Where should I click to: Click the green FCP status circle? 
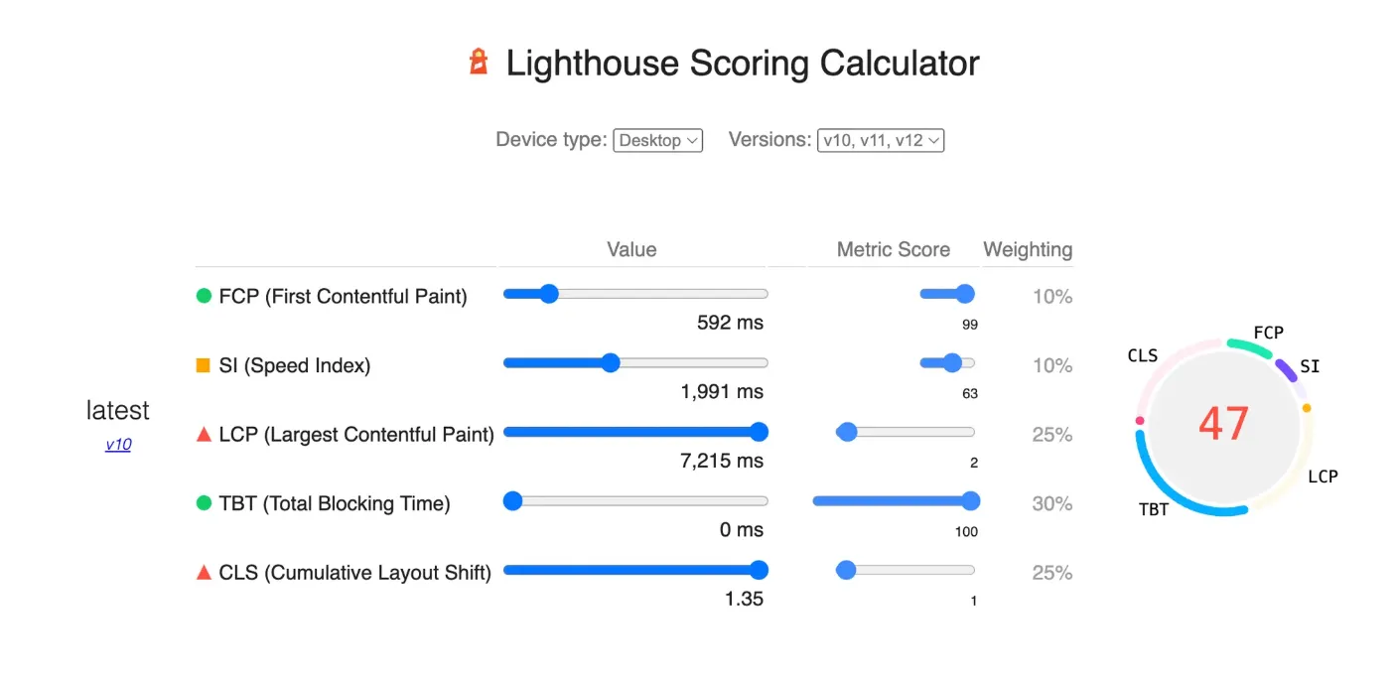[204, 296]
